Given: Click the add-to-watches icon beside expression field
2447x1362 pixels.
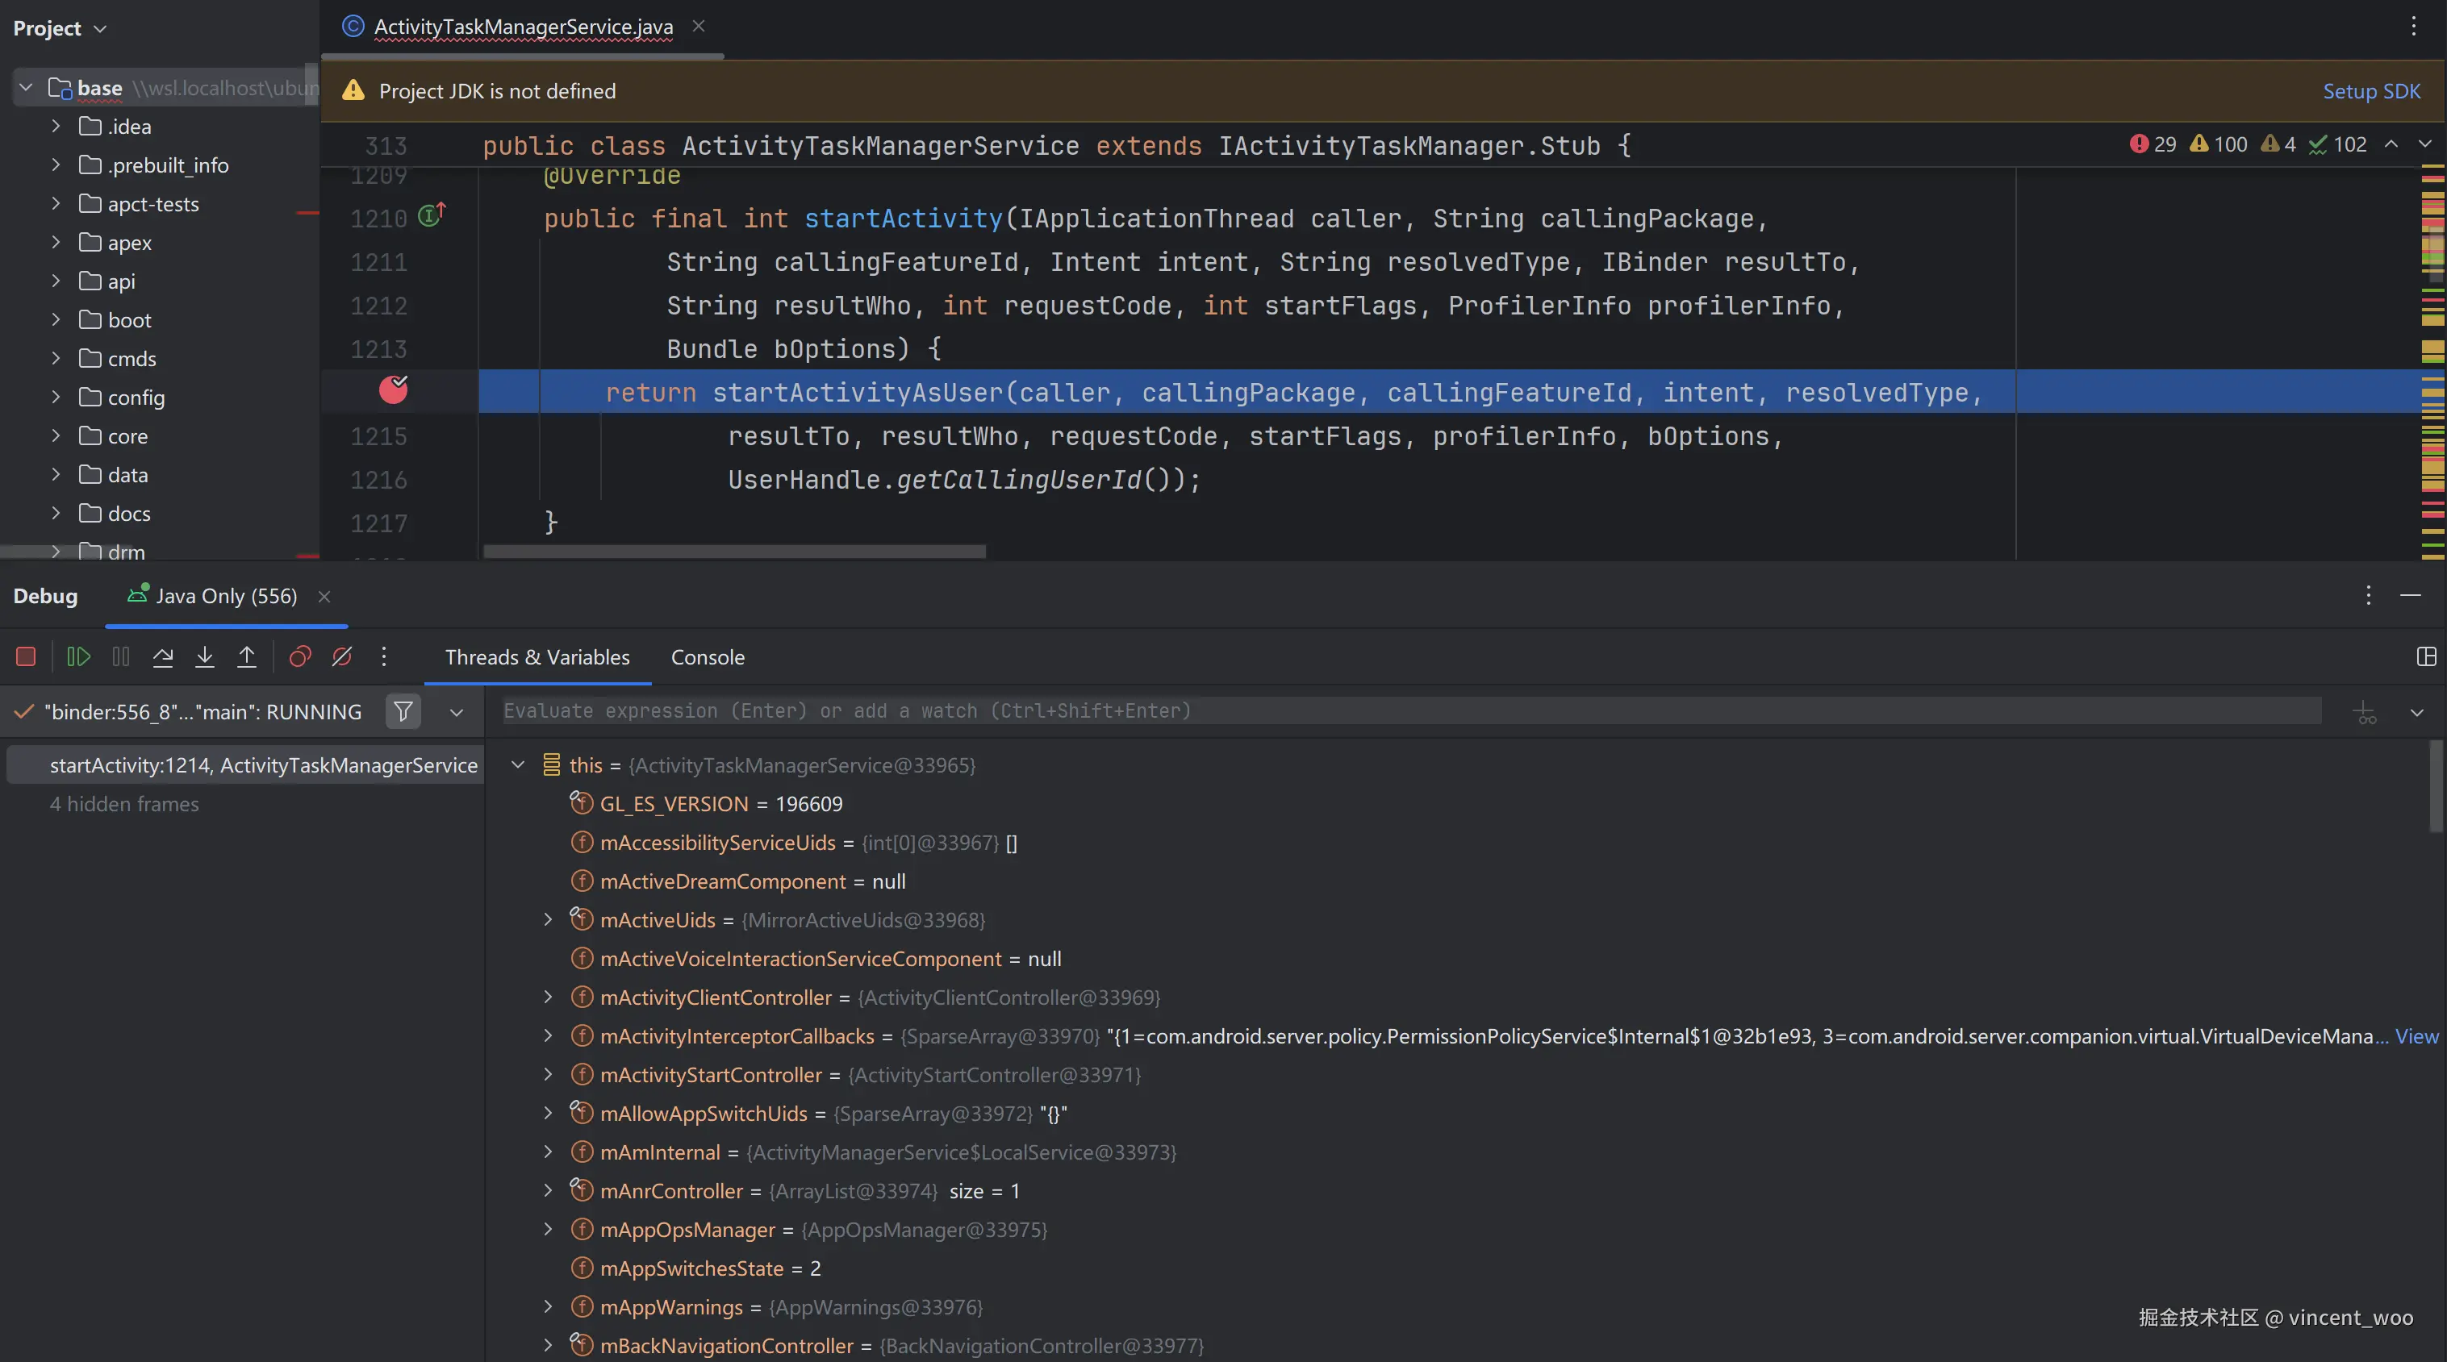Looking at the screenshot, I should 2365,712.
